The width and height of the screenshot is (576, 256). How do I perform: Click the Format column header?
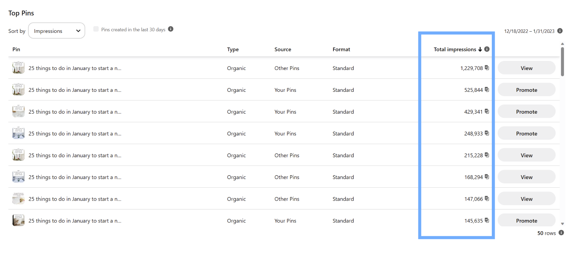[x=341, y=50]
